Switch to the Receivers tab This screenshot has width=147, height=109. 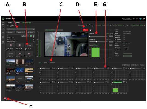point(18,23)
